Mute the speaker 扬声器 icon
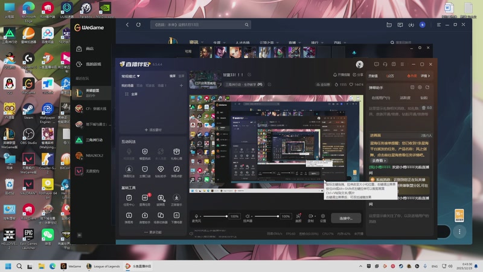Image resolution: width=483 pixels, height=272 pixels. tap(247, 216)
